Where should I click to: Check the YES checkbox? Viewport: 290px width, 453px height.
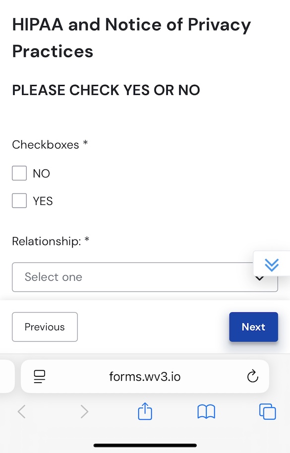click(x=19, y=201)
